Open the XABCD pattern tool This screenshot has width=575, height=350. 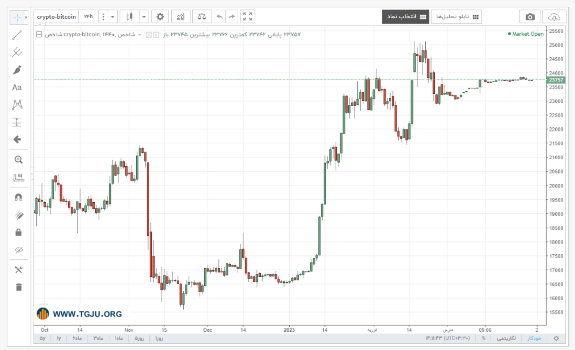pyautogui.click(x=17, y=105)
